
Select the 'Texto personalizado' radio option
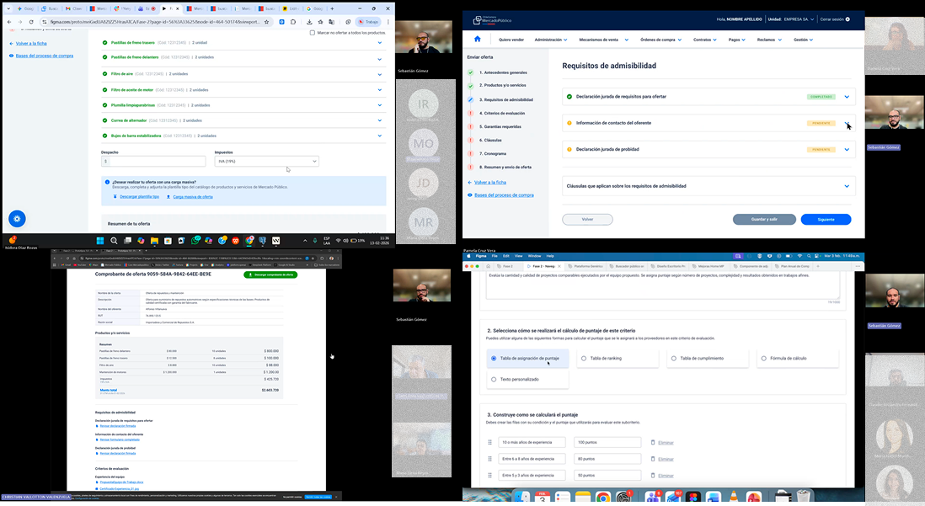(494, 379)
